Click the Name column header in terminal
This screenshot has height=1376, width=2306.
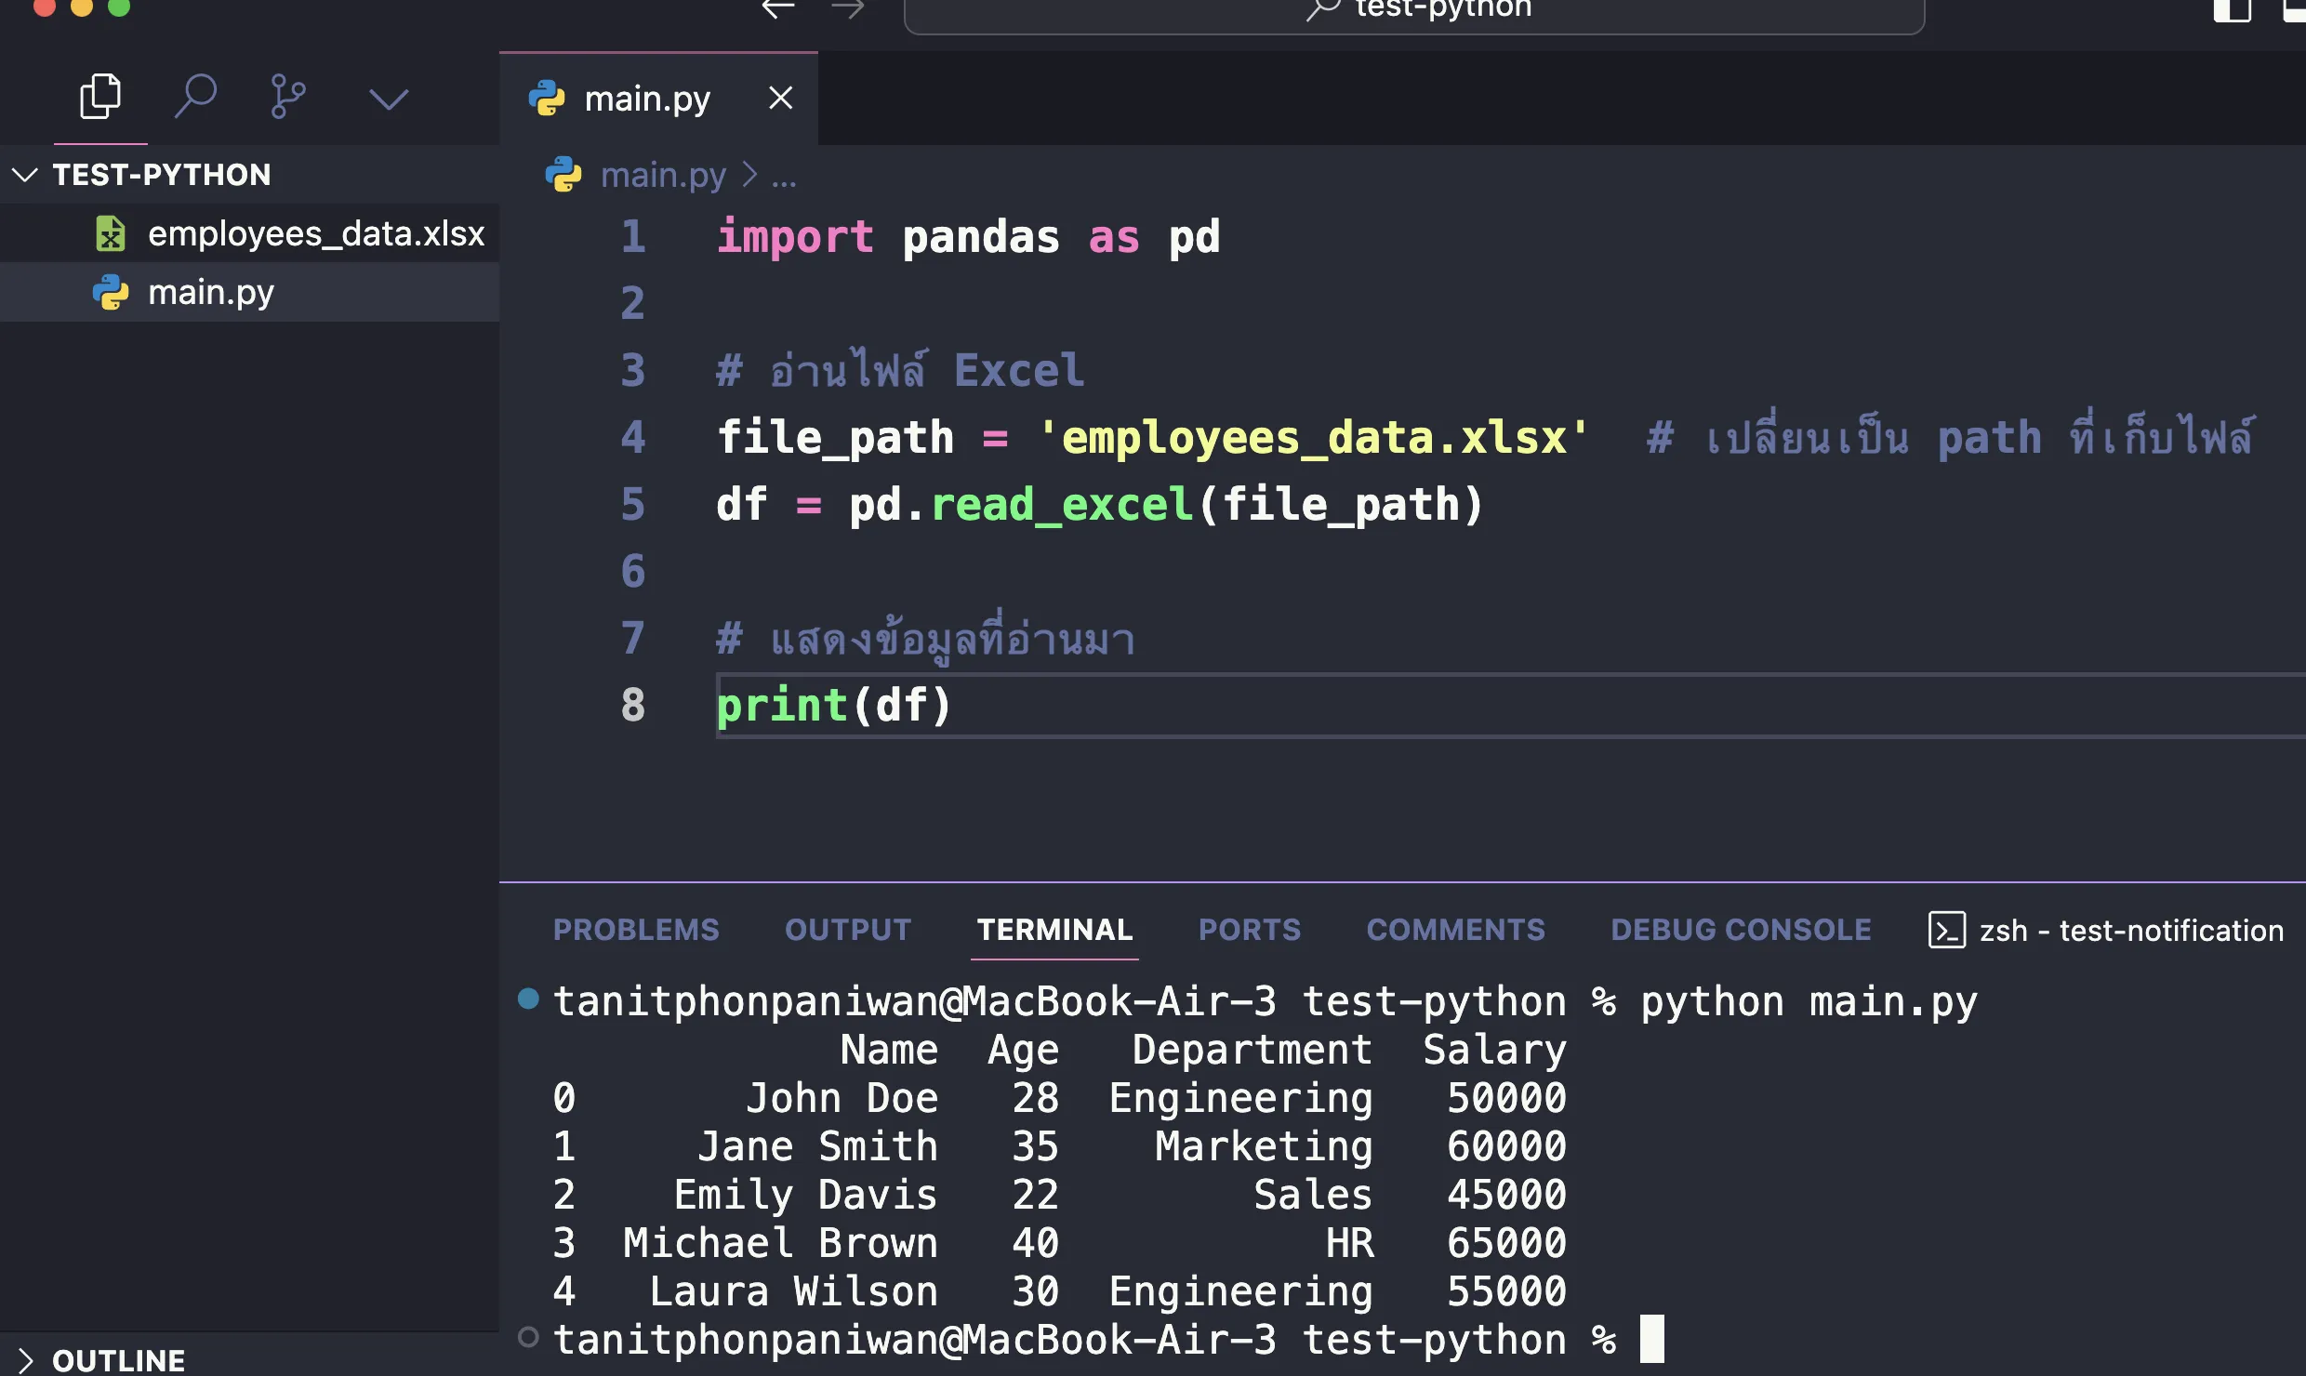pyautogui.click(x=889, y=1051)
